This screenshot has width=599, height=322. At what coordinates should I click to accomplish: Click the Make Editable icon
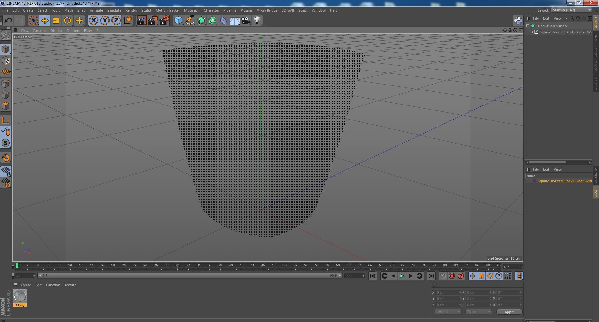coord(6,35)
